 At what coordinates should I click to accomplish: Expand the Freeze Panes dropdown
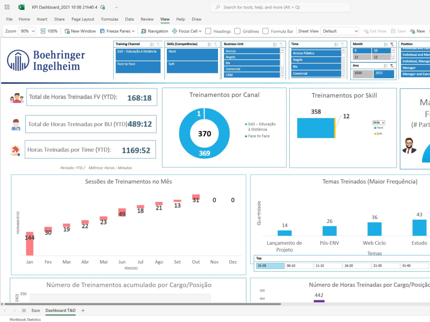tap(133, 31)
